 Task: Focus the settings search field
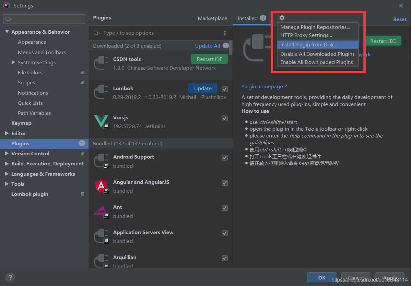[44, 19]
